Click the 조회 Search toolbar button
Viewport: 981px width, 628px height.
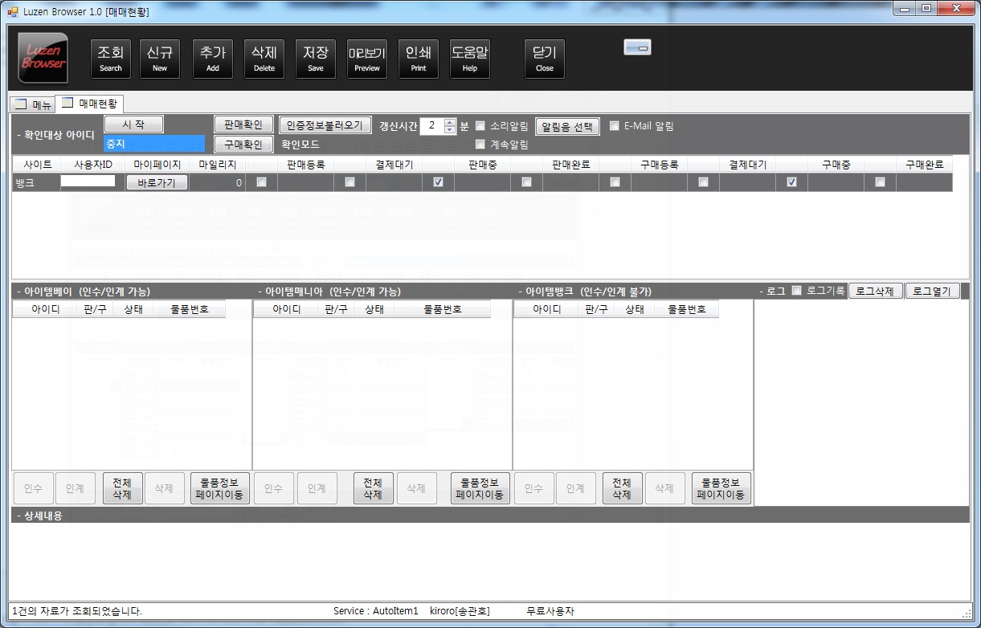coord(110,59)
